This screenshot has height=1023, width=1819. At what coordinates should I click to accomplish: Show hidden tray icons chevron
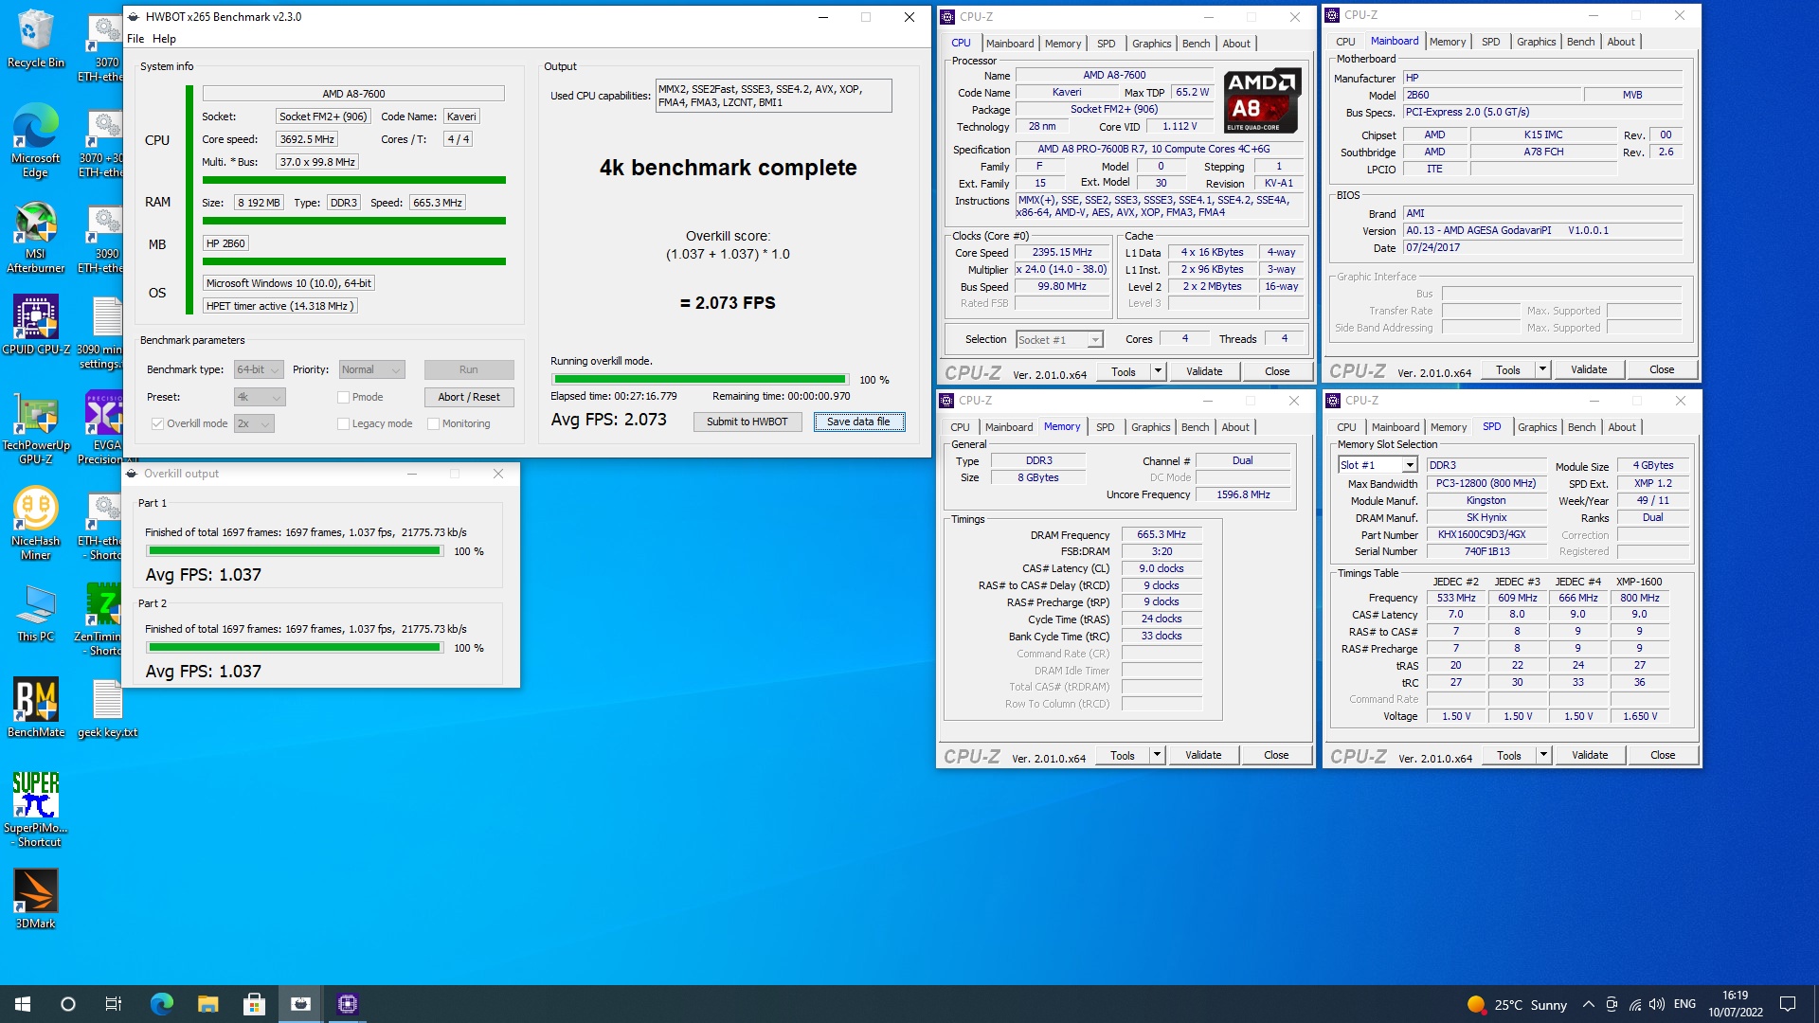point(1588,1005)
